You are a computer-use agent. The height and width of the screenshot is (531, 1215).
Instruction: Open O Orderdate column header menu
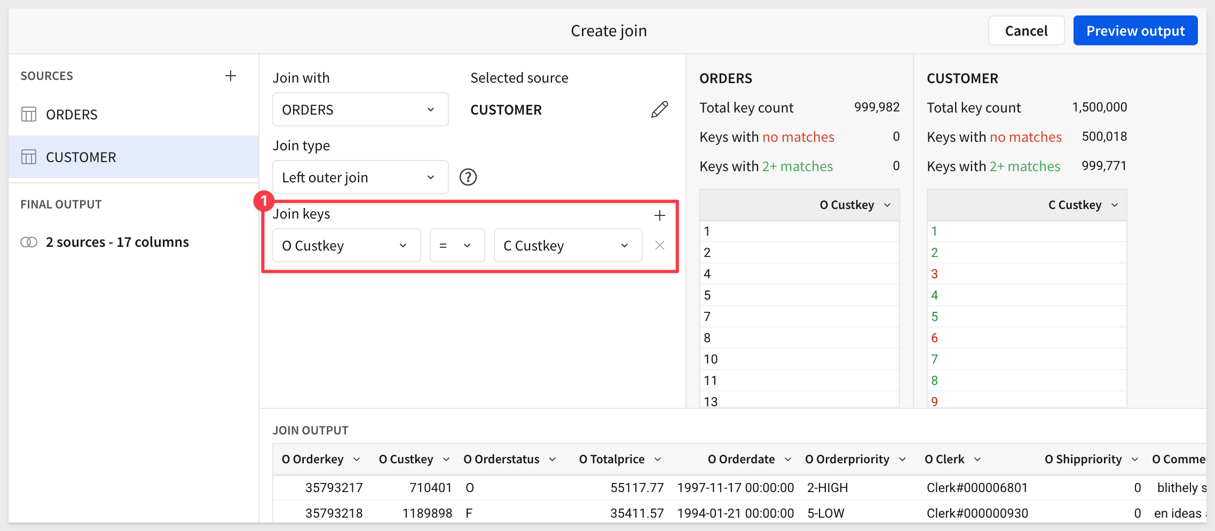(788, 460)
